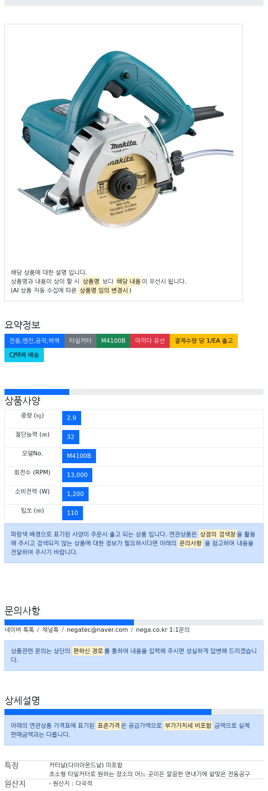268x791 pixels.
Task: Click the CJ택배 배송 badge
Action: pos(24,355)
